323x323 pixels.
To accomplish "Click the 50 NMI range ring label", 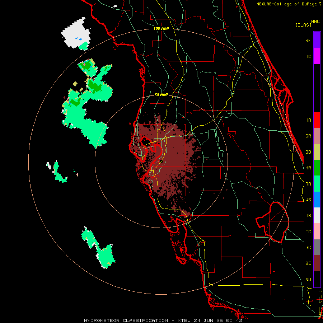I will click(x=161, y=95).
